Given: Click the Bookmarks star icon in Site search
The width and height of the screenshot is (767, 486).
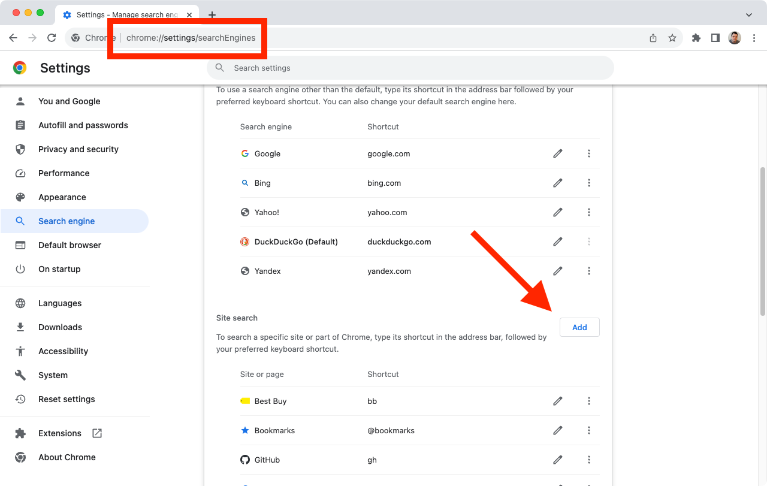Looking at the screenshot, I should 244,430.
